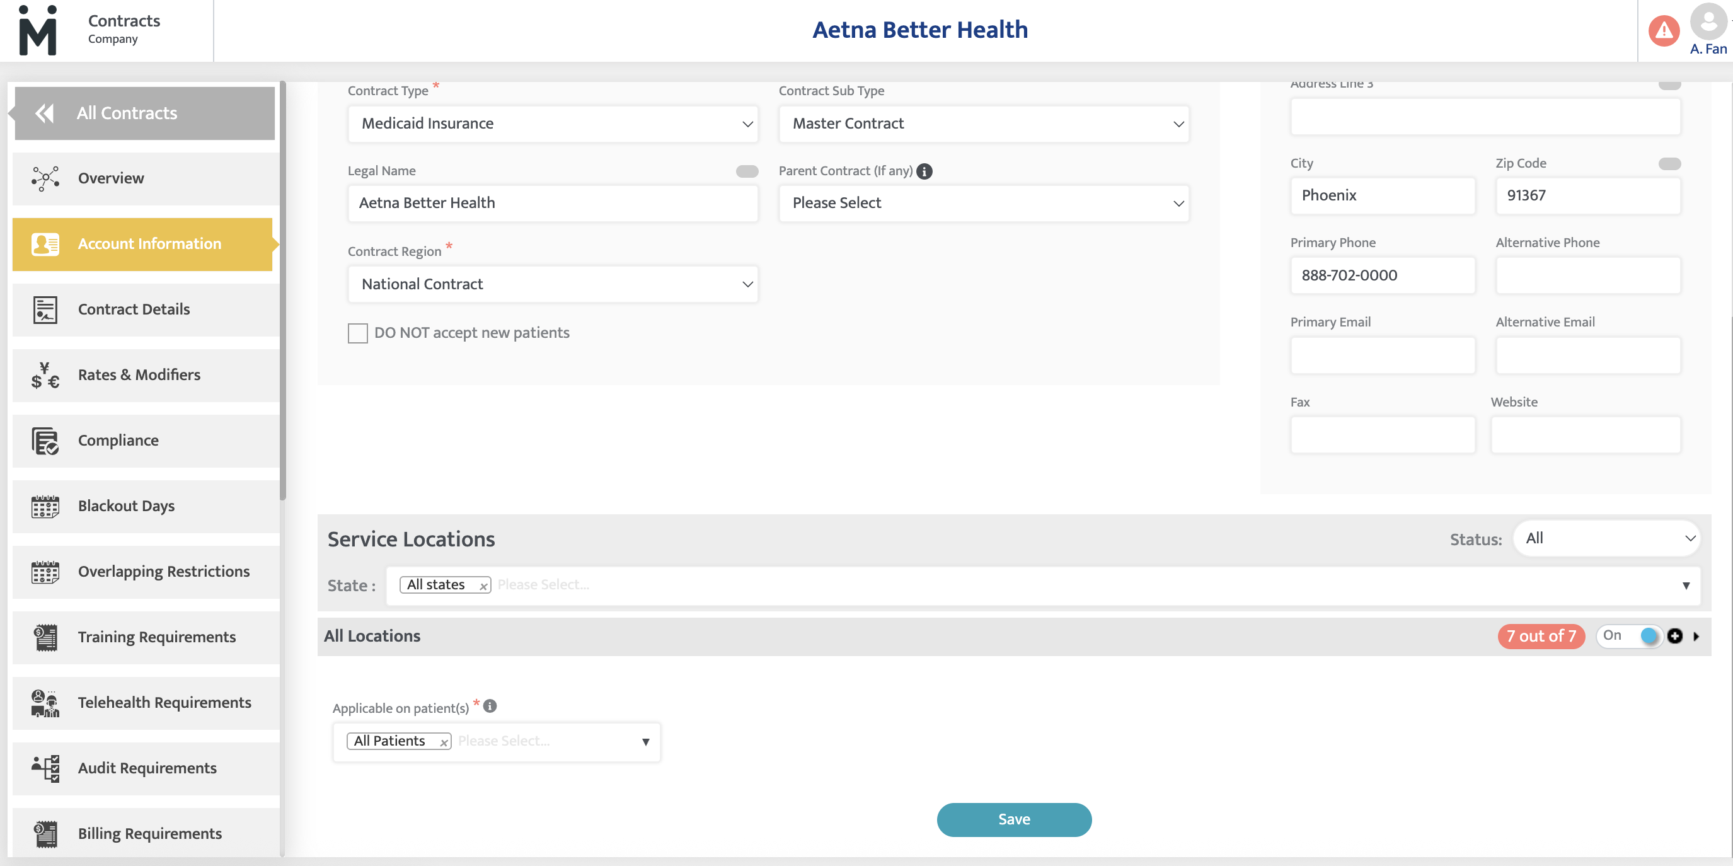Open Rates & Modifiers section
The width and height of the screenshot is (1733, 866).
pos(146,375)
